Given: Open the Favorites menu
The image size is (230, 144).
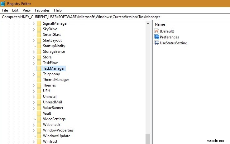Looking at the screenshot, I should click(x=42, y=10).
